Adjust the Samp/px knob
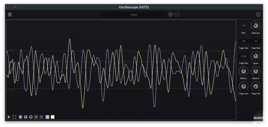Image resolution: width=268 pixels, height=127 pixels. tap(256, 26)
